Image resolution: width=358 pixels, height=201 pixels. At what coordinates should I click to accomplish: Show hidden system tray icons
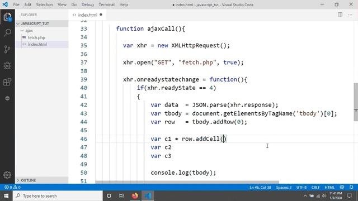305,196
